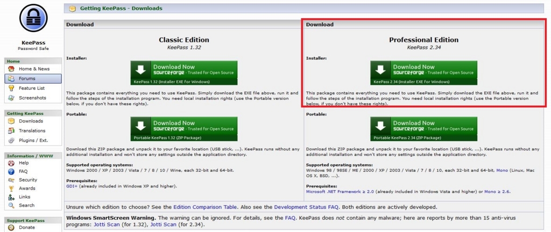Click the Security keys icon

[11, 180]
